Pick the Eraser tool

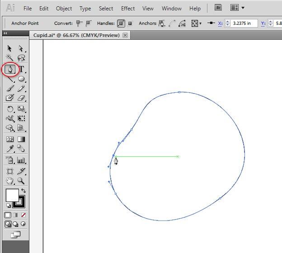21,98
